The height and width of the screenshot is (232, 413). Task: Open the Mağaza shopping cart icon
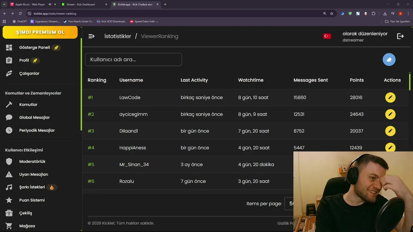[9, 226]
